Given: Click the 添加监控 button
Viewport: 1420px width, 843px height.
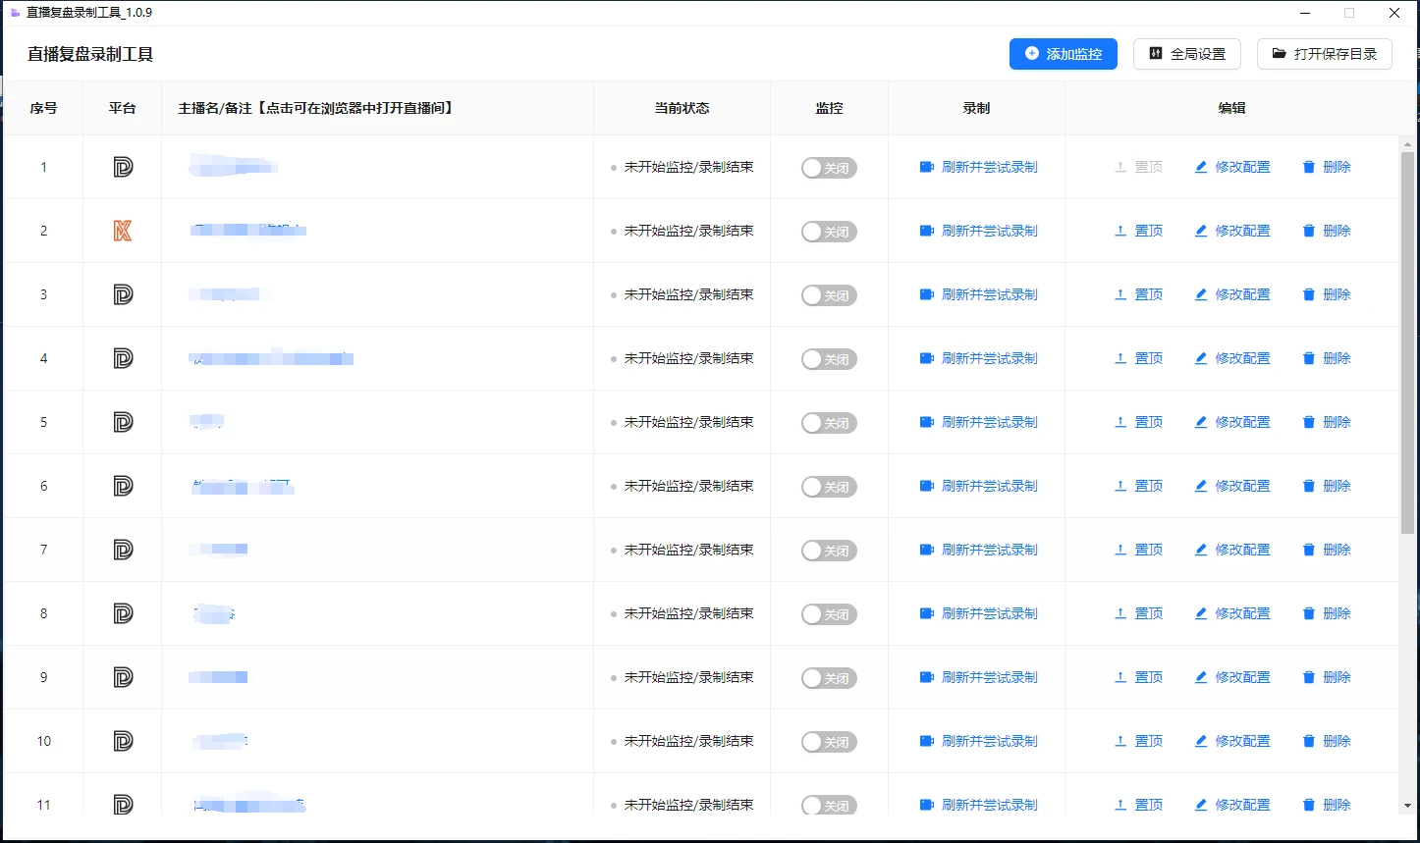Looking at the screenshot, I should pos(1064,54).
